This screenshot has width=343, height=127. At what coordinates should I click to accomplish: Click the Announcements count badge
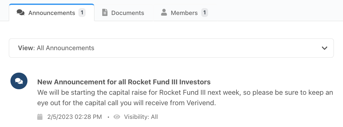82,13
